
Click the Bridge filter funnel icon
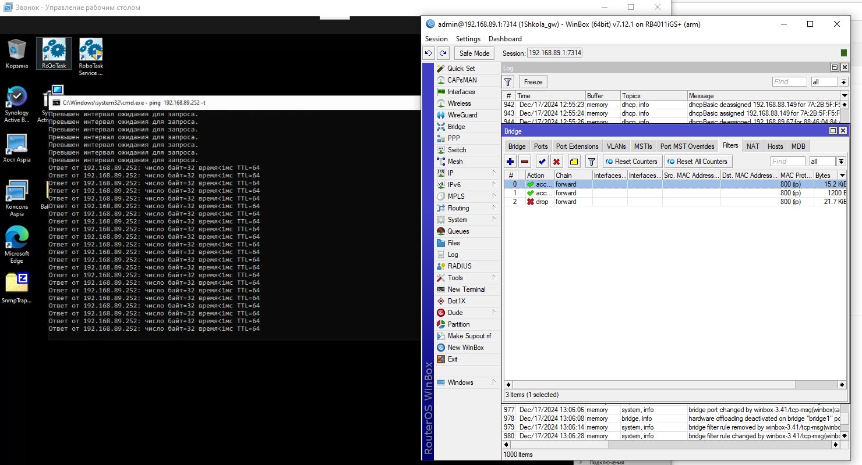coord(592,162)
